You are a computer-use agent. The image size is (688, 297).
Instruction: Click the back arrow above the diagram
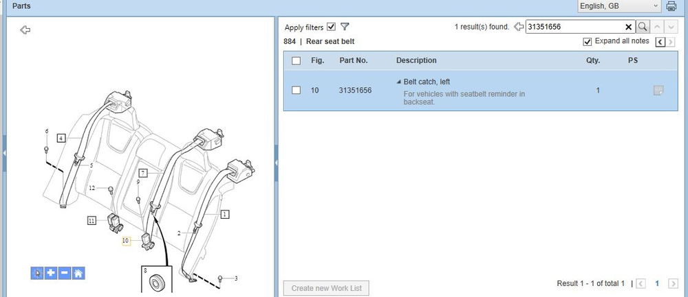click(25, 29)
